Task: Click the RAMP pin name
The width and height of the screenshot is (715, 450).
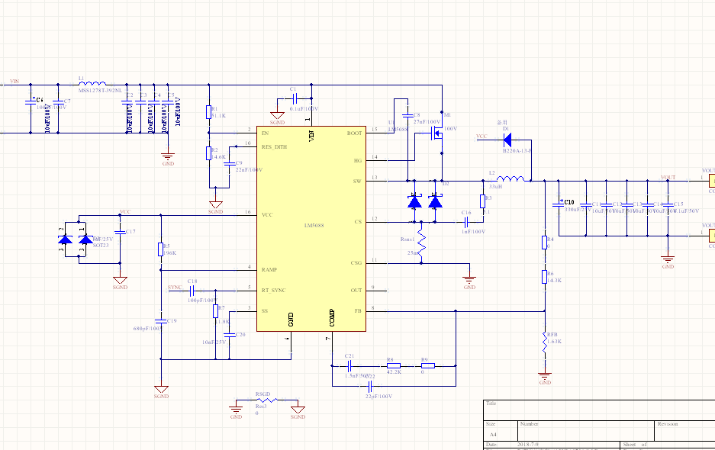Action: (269, 270)
